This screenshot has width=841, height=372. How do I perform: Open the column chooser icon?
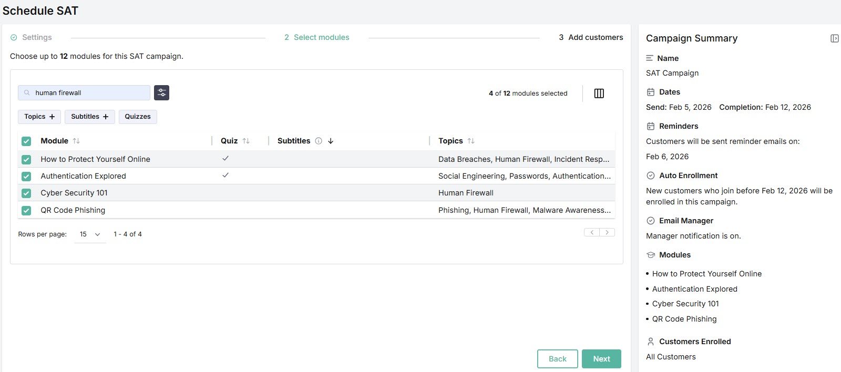[x=599, y=94]
